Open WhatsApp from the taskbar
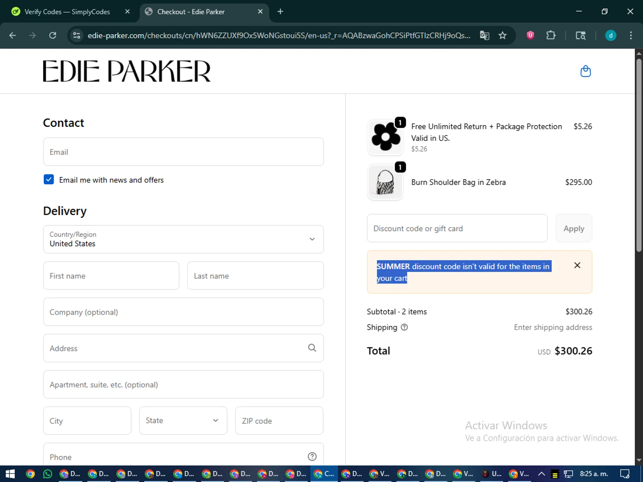The image size is (643, 482). coord(48,474)
